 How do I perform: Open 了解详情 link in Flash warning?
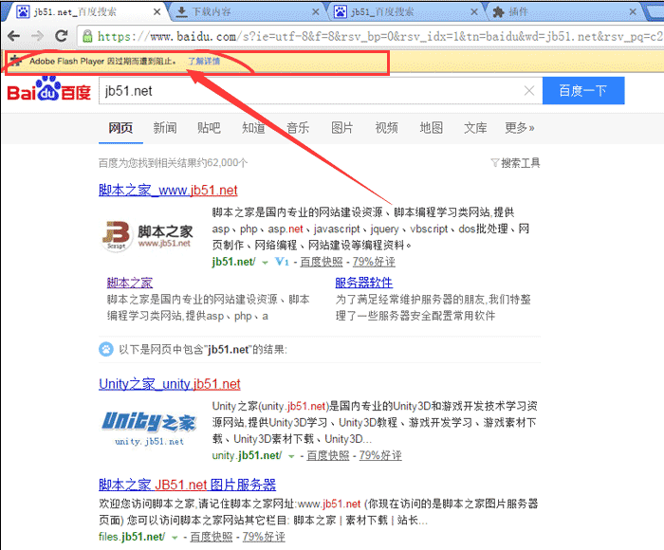click(204, 62)
